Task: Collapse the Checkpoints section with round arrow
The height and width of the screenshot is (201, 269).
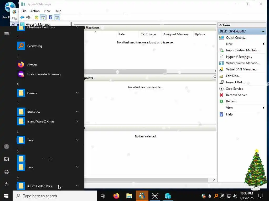Action: [x=214, y=78]
